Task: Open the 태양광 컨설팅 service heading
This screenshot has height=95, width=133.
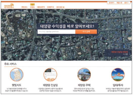Action: [x=50, y=85]
